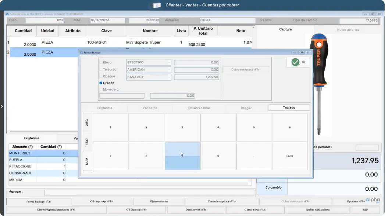Select the Captura tab
The image size is (385, 216).
coord(285,29)
